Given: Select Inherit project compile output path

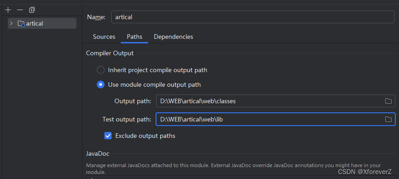Looking at the screenshot, I should coord(101,70).
